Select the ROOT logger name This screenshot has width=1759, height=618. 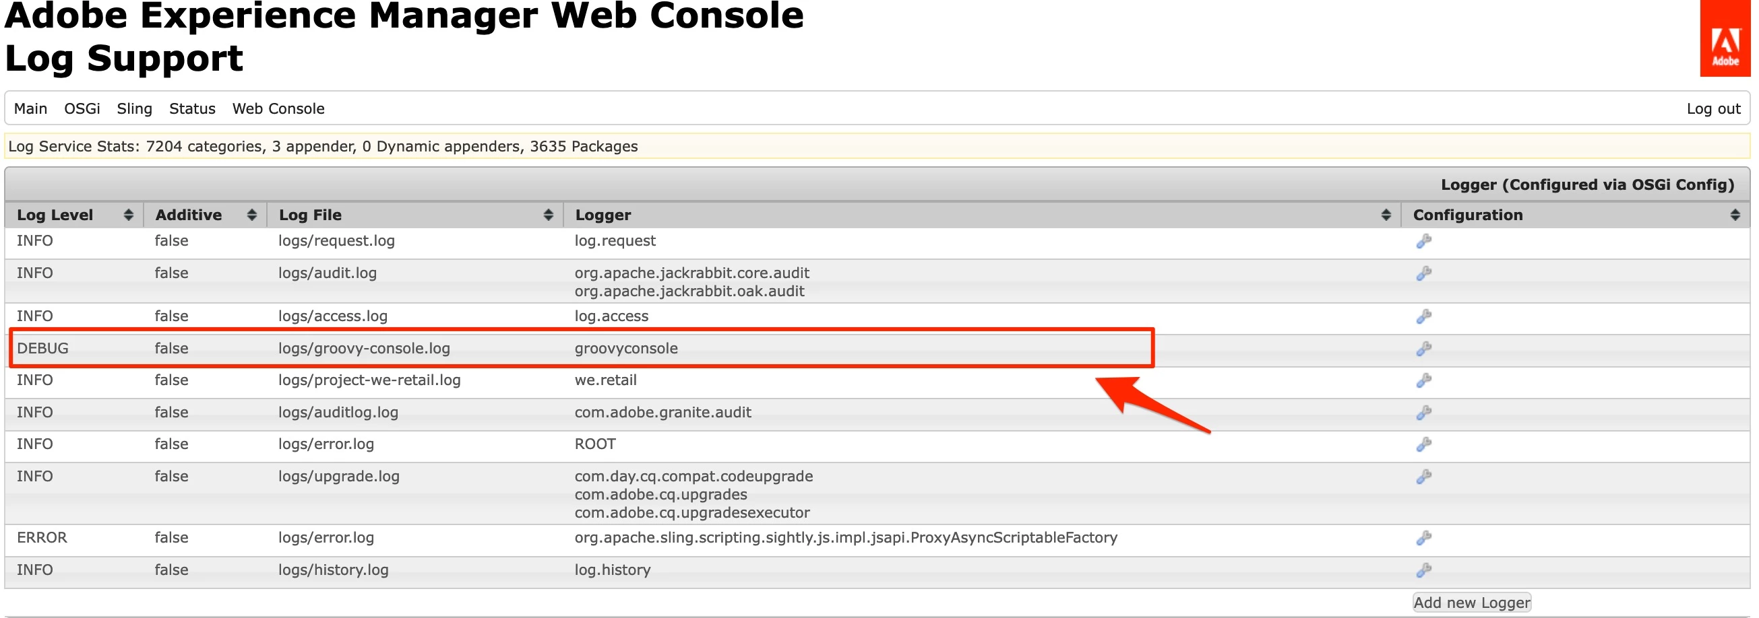(x=594, y=444)
